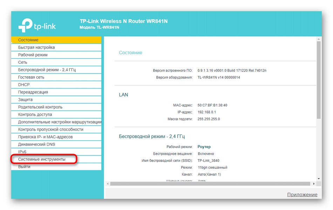
Task: Click the vertical scrollbar up arrow
Action: tap(319, 39)
